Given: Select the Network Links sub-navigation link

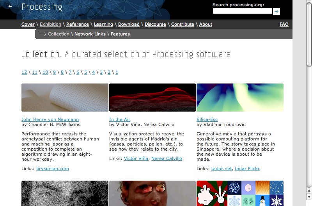Looking at the screenshot, I should click(90, 34).
